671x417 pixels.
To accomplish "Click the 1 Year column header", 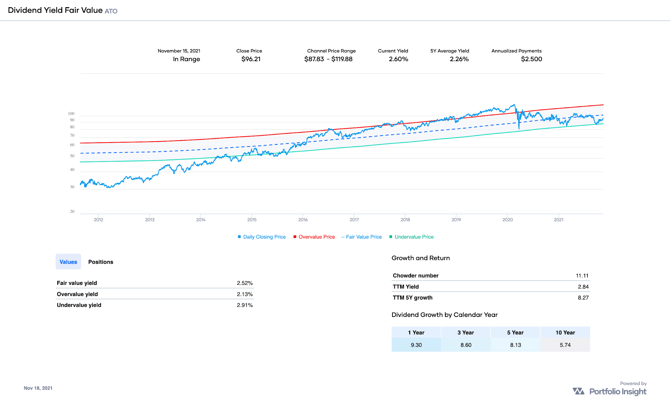I will click(416, 332).
